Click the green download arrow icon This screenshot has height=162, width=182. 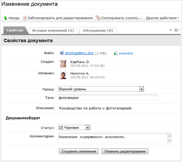coord(115,54)
